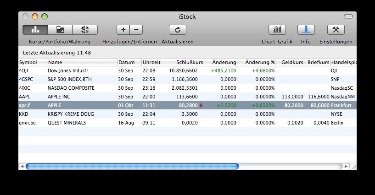Screen dimensions: 375x195
Task: Sort by Datum column header
Action: coord(129,62)
